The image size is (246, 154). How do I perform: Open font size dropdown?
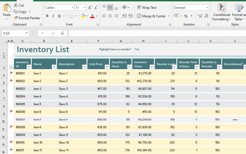coord(84,8)
